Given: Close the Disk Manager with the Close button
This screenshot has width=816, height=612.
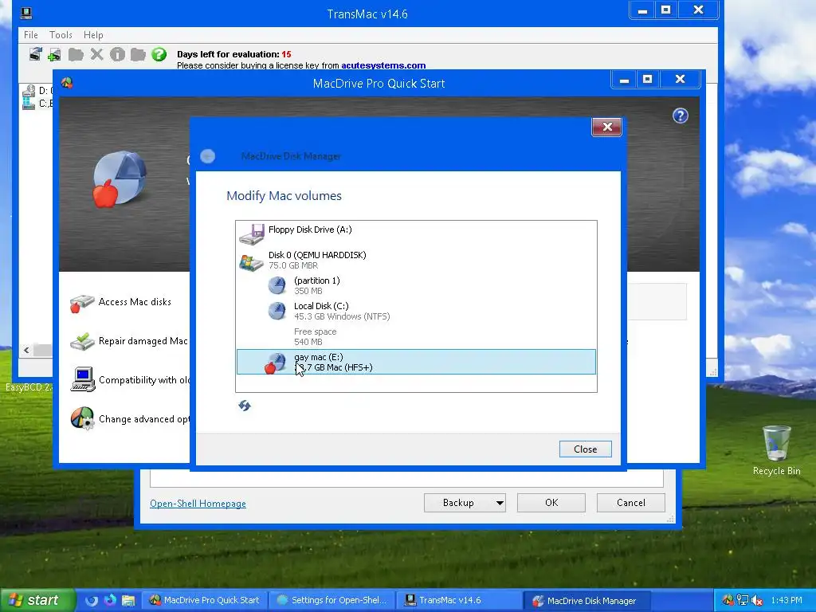Looking at the screenshot, I should [x=586, y=449].
